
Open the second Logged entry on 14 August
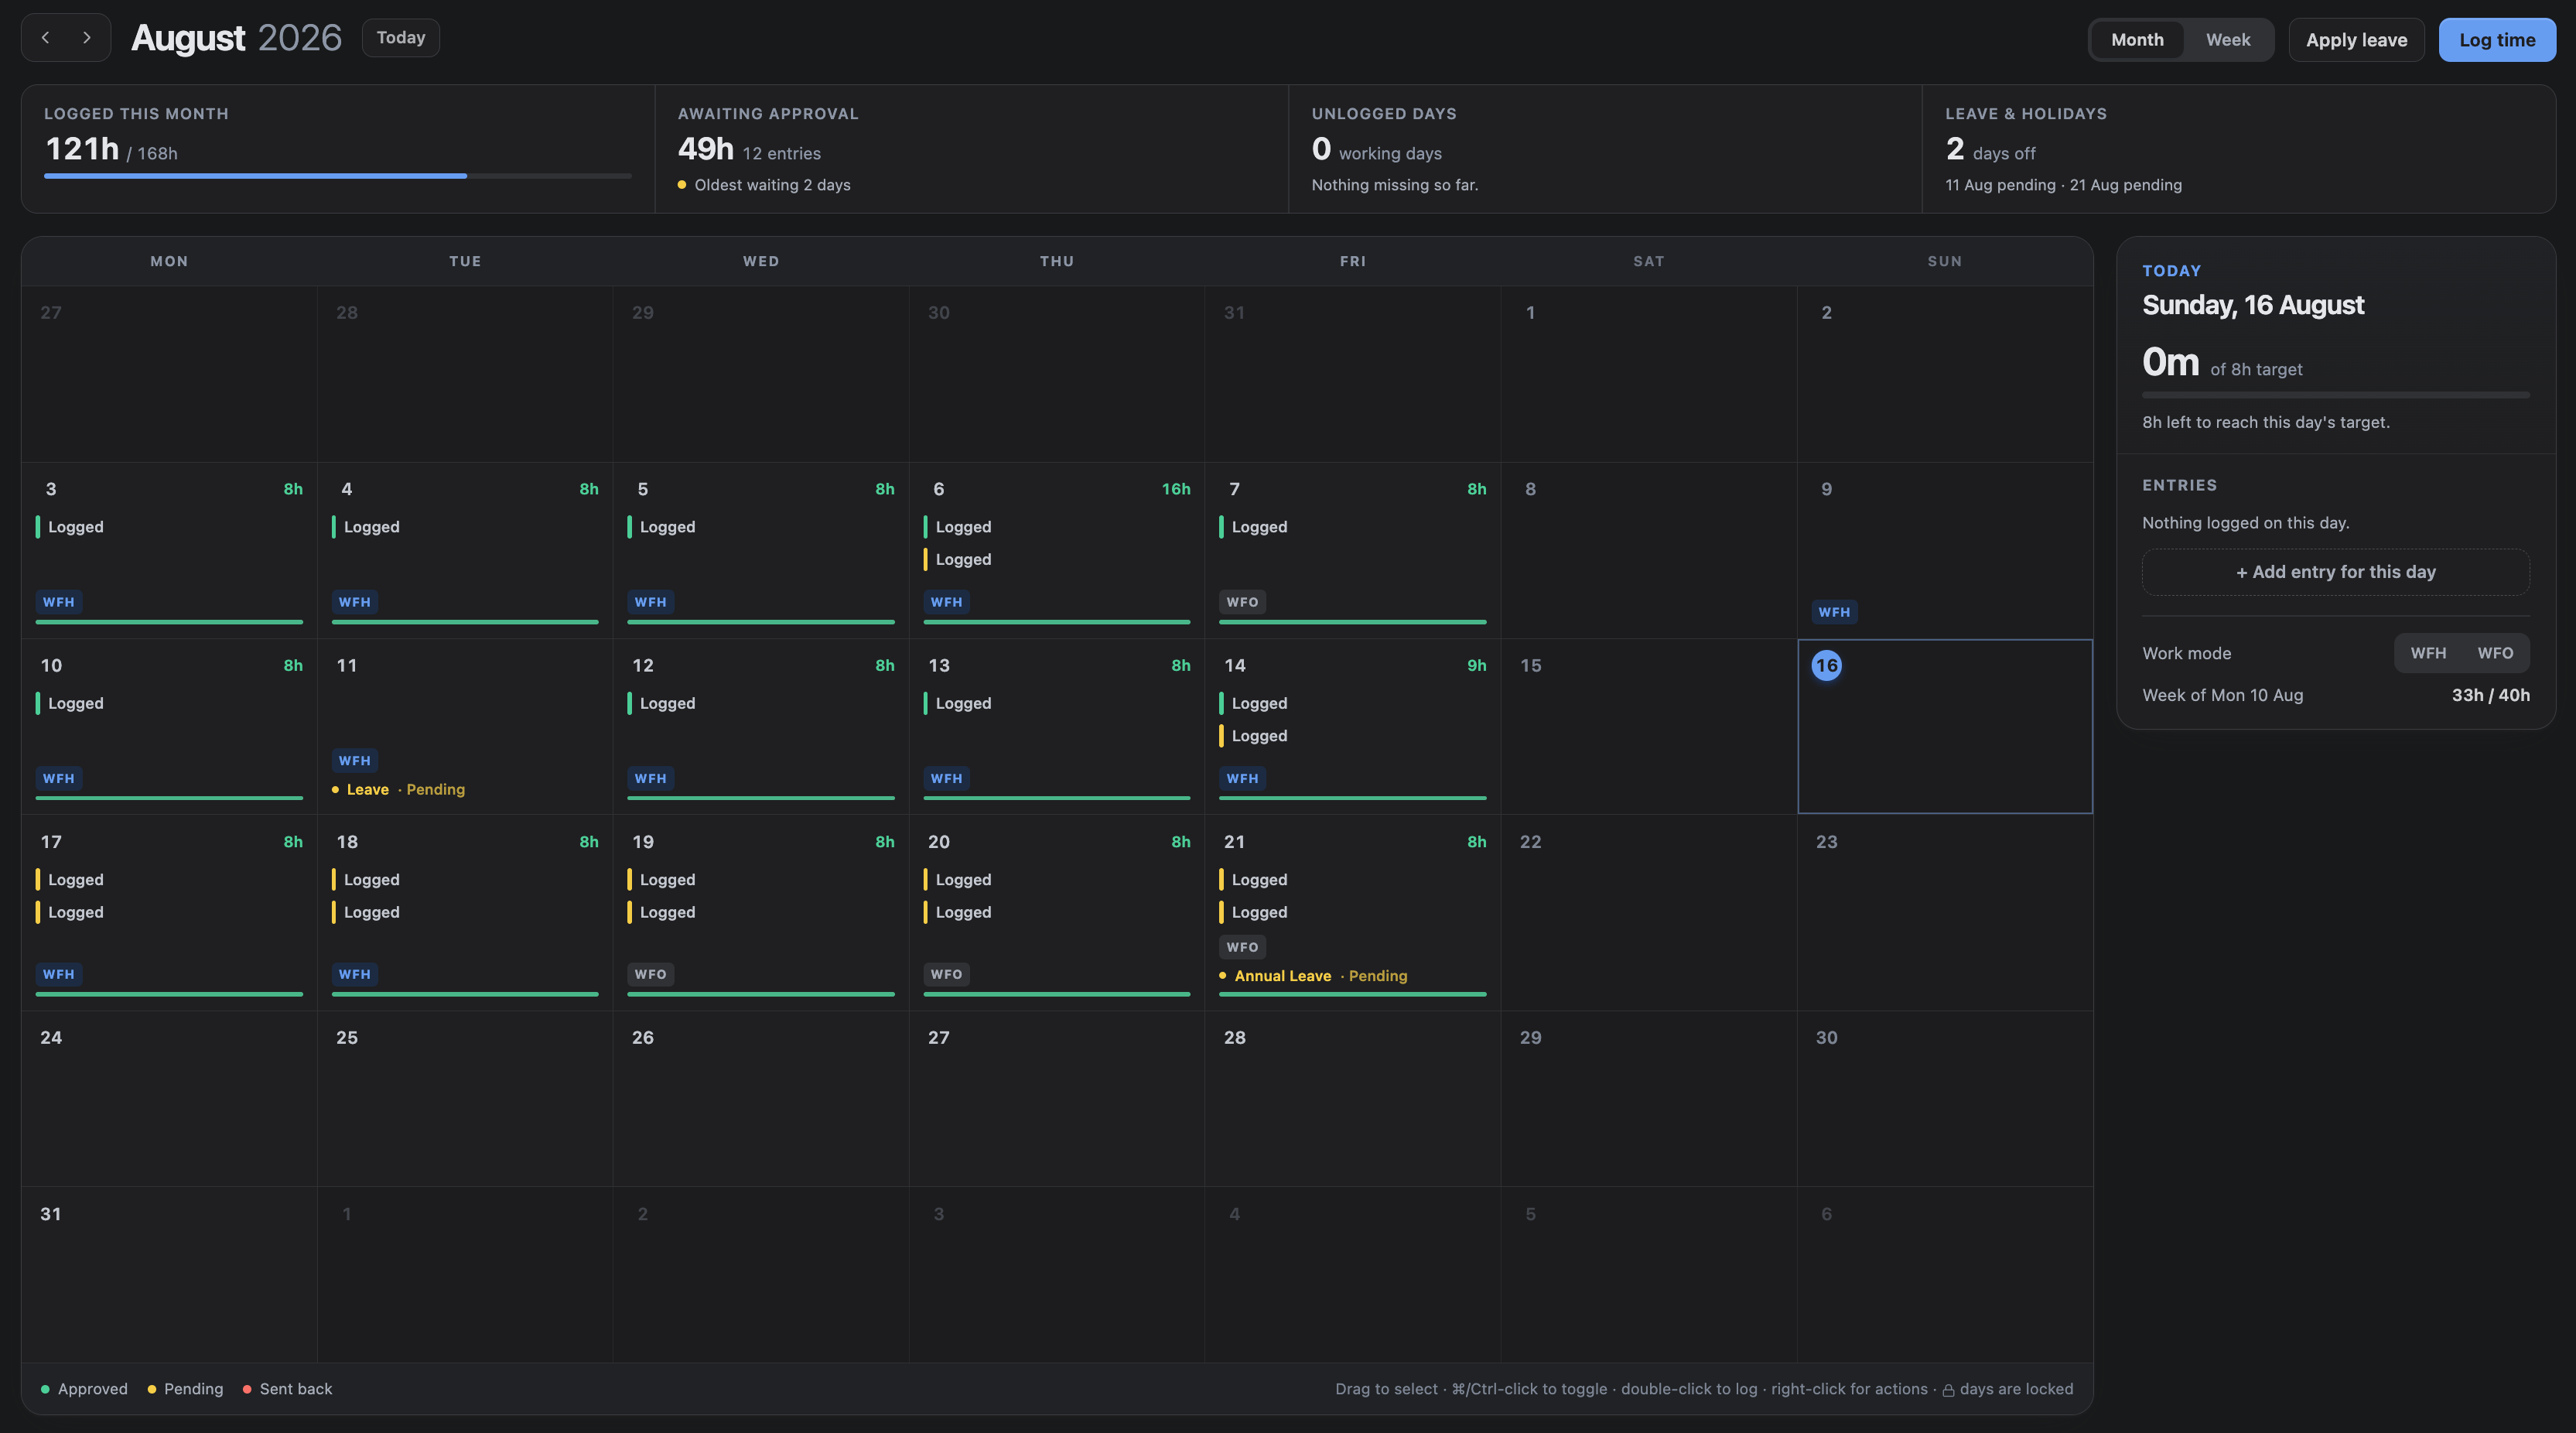point(1353,736)
